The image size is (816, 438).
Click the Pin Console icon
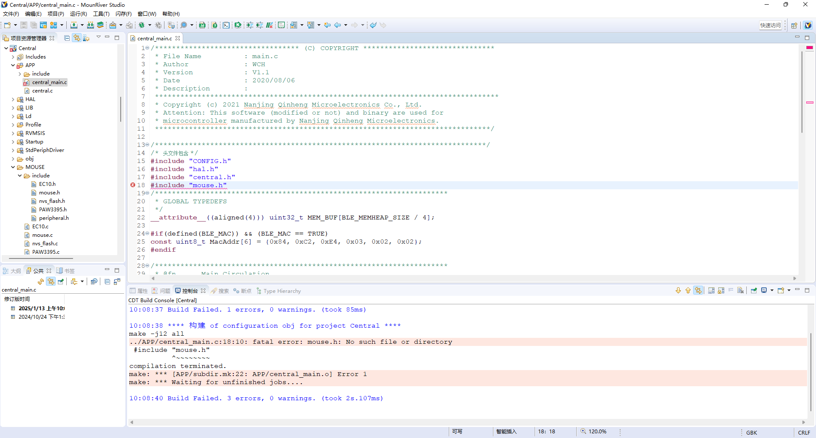coord(754,290)
